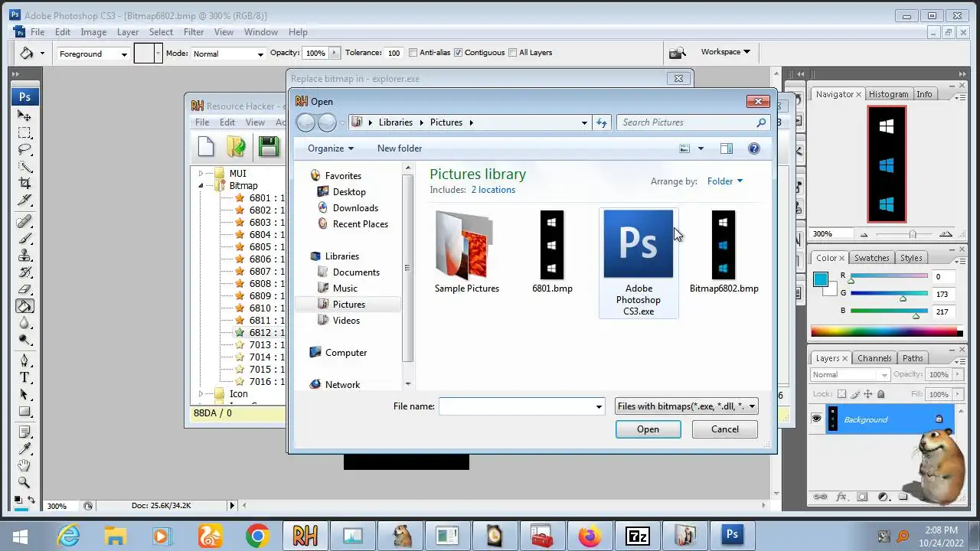Viewport: 980px width, 551px height.
Task: Open the Foreground fill source dropdown
Action: (x=93, y=54)
